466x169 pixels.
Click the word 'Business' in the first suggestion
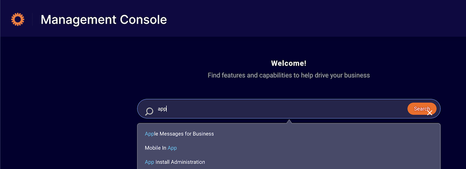203,134
